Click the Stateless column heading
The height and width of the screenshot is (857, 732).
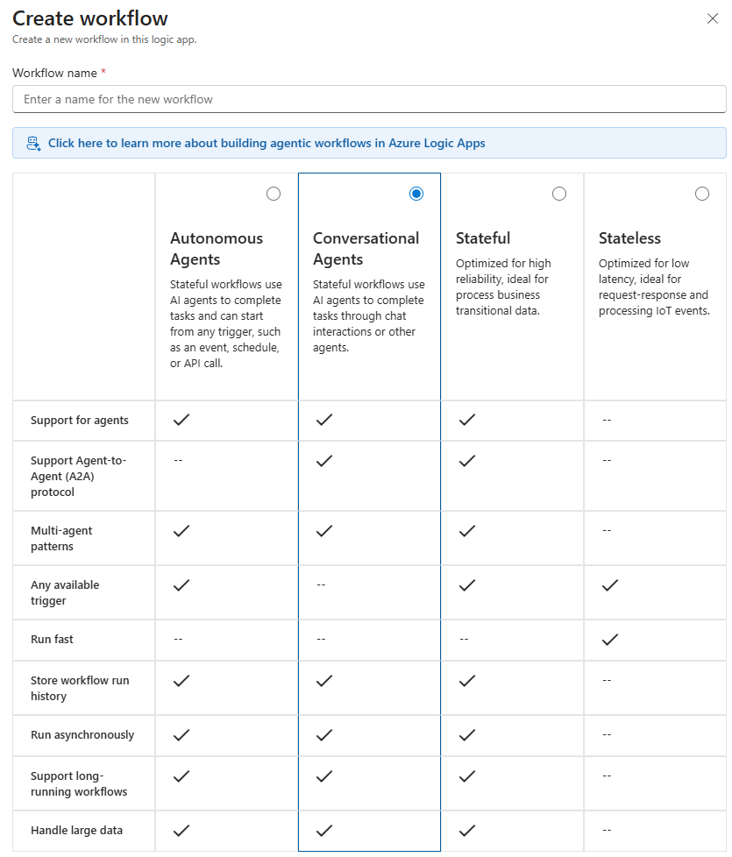(x=629, y=238)
